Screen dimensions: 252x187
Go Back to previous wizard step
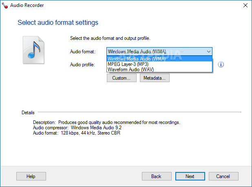click(x=157, y=176)
